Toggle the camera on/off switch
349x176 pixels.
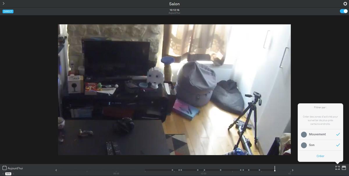click(343, 11)
